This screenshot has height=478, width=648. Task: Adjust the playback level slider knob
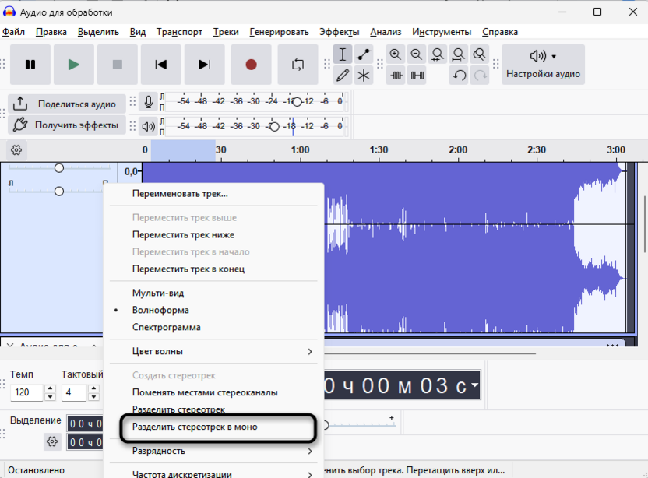[274, 126]
